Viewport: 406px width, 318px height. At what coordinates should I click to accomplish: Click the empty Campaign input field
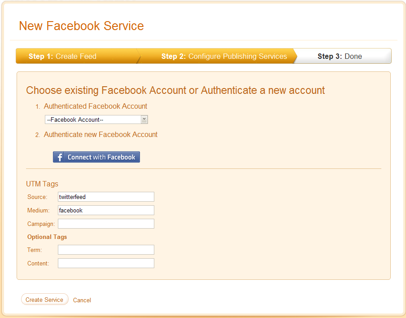click(106, 224)
